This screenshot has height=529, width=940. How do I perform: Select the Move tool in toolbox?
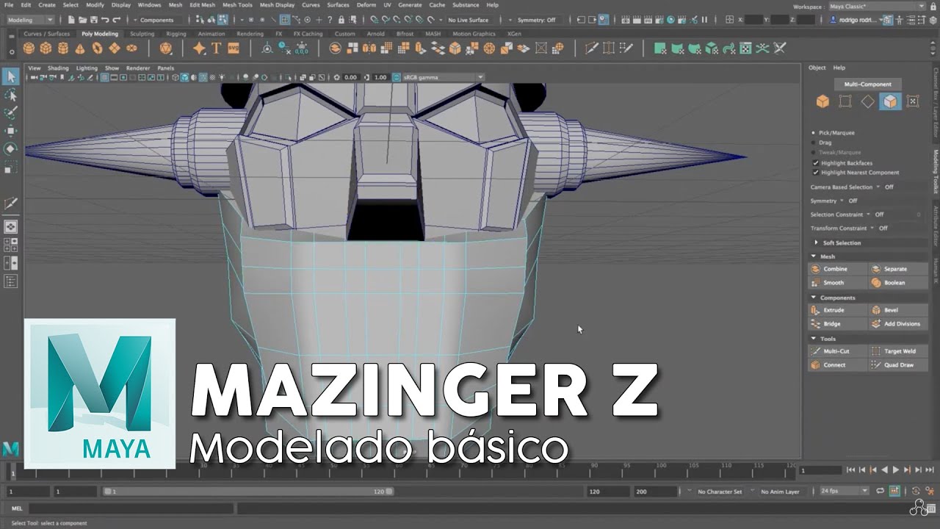tap(11, 131)
